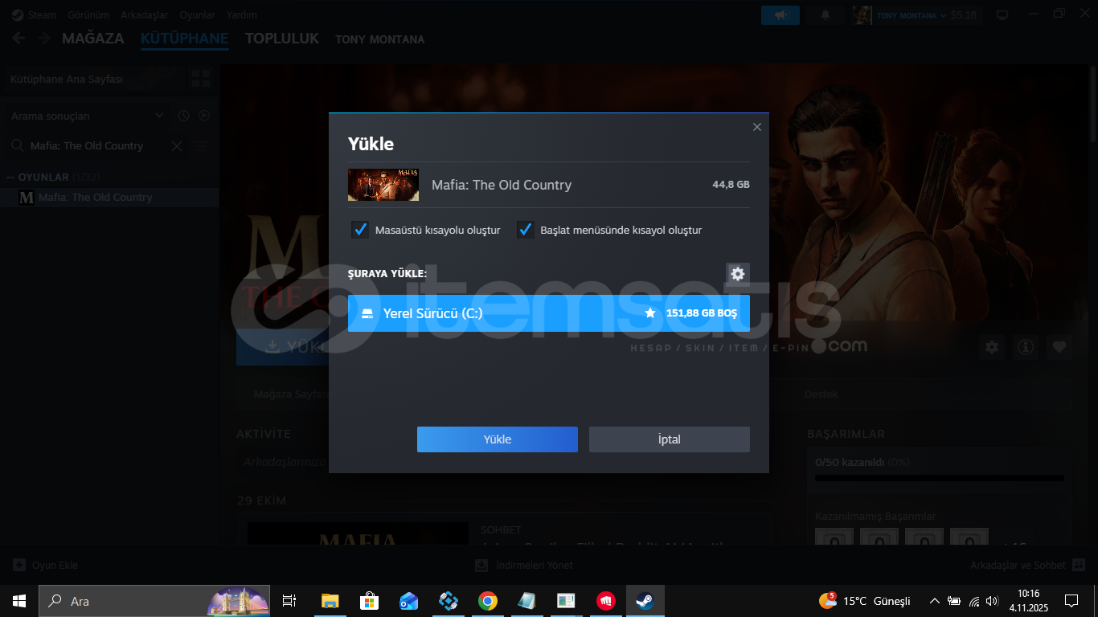This screenshot has width=1098, height=617.
Task: Open install settings gear next to ŞURAYA YÜKLE
Action: [738, 274]
